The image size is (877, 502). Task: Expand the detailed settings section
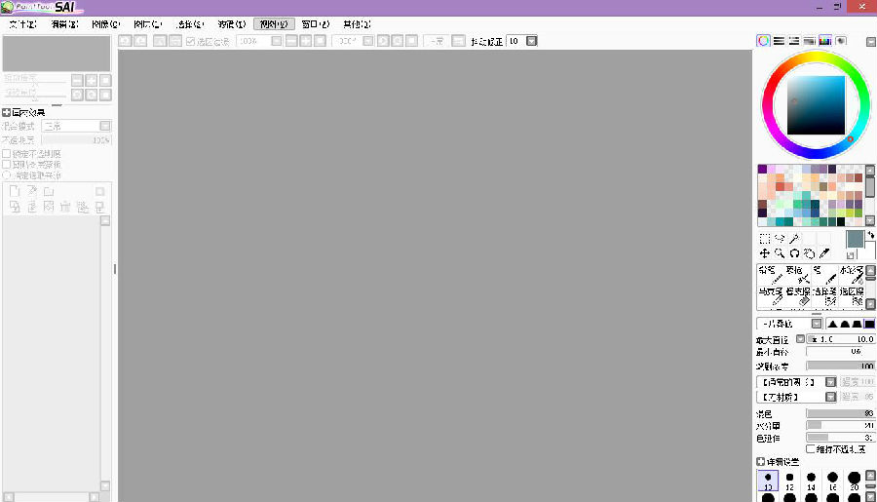click(x=761, y=462)
